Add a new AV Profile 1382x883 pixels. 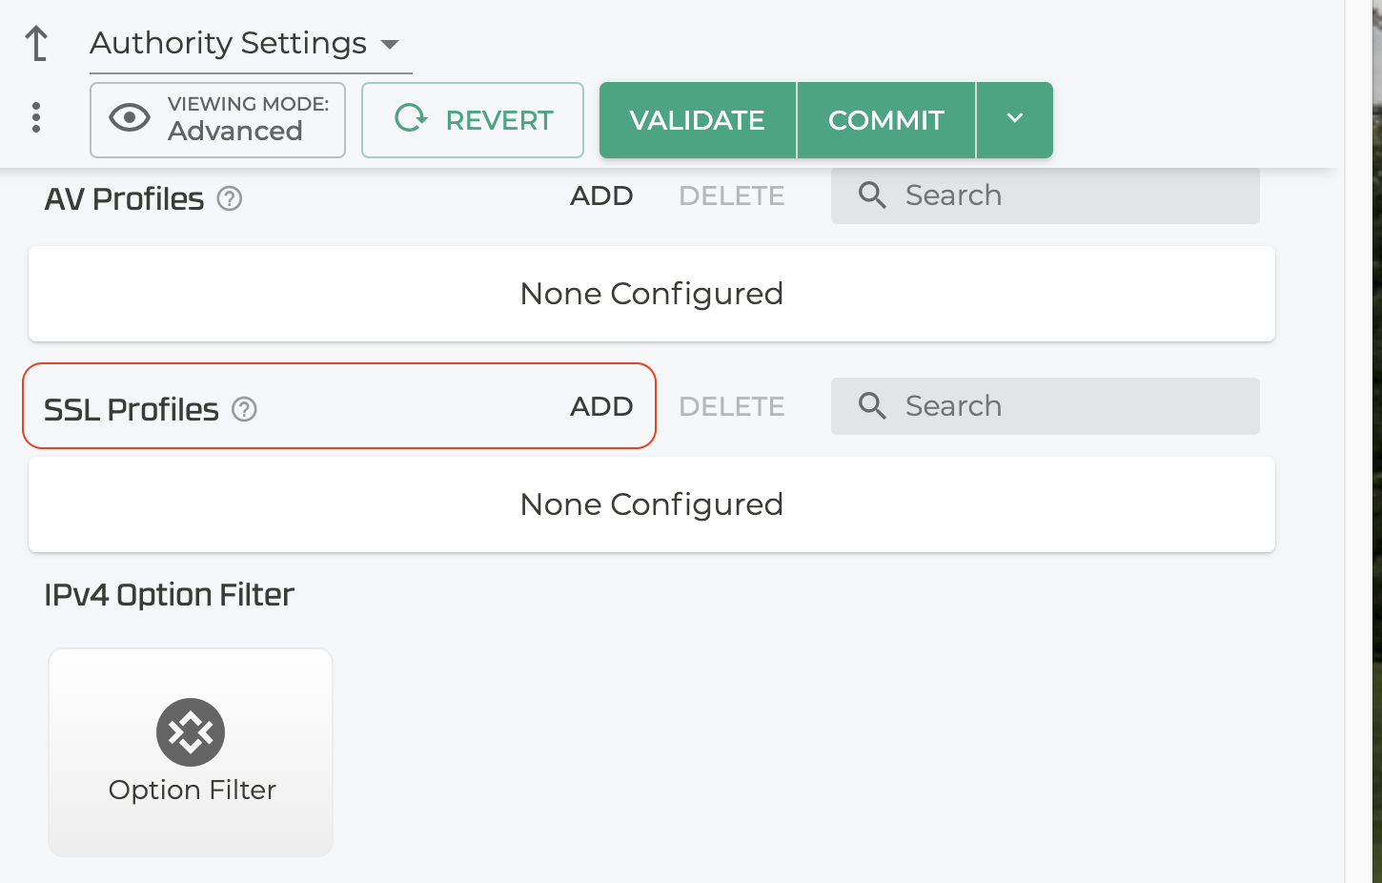(601, 195)
